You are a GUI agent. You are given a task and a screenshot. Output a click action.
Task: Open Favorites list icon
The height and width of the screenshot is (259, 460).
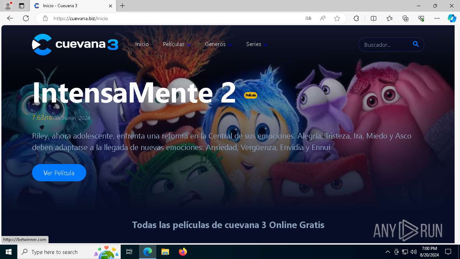390,18
